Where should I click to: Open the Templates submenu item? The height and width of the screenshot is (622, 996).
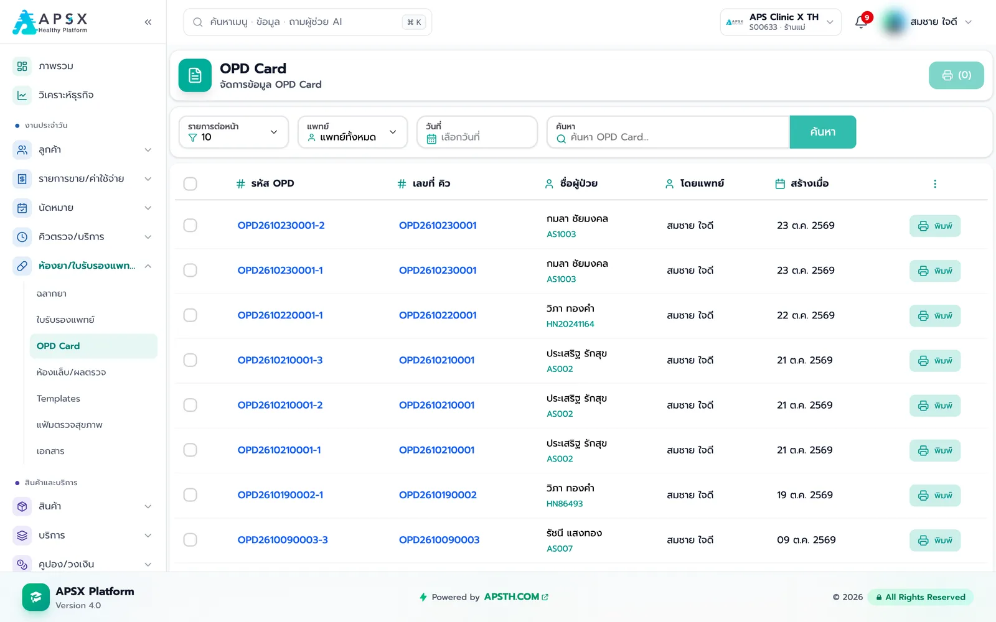[x=59, y=399]
